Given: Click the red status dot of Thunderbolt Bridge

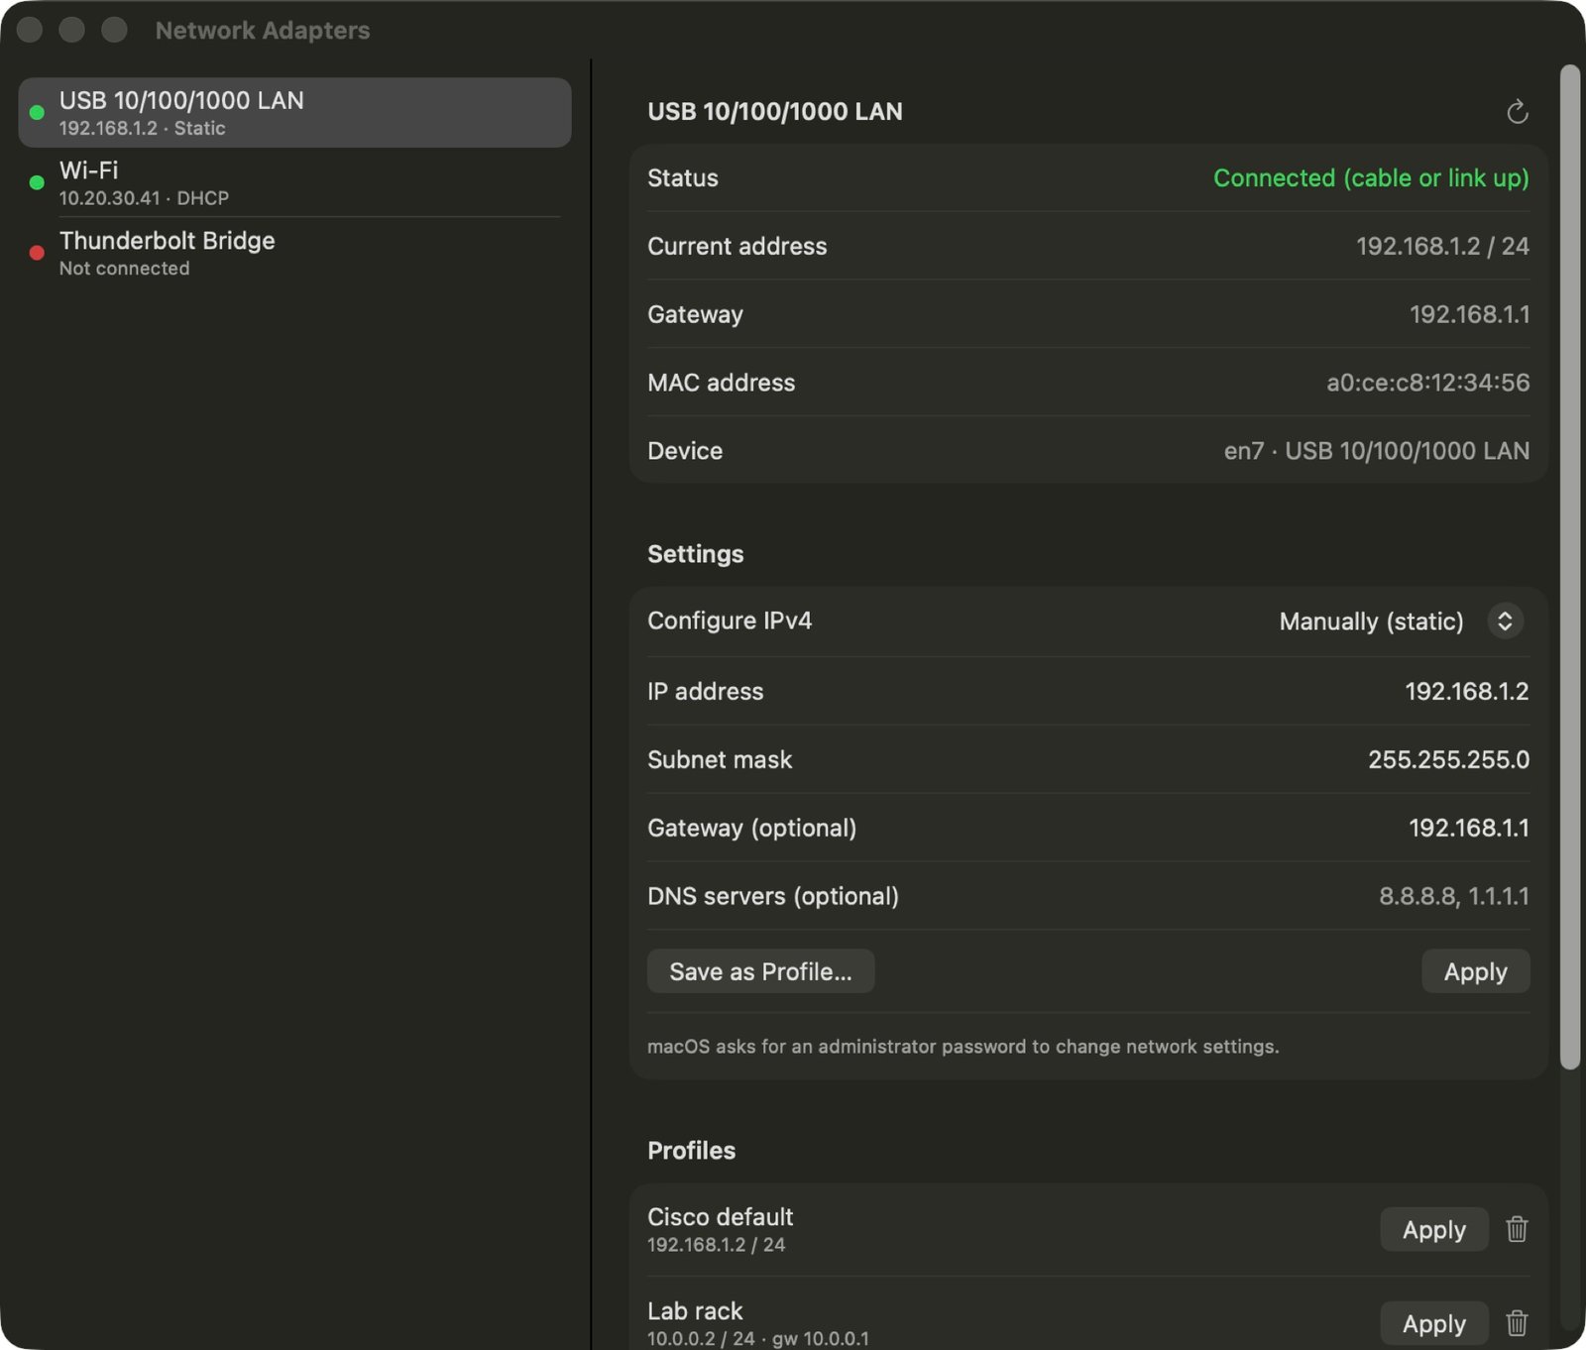Looking at the screenshot, I should tap(37, 253).
